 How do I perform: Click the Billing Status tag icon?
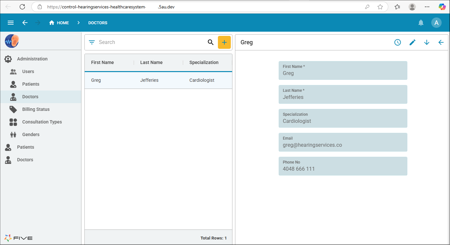tap(13, 109)
